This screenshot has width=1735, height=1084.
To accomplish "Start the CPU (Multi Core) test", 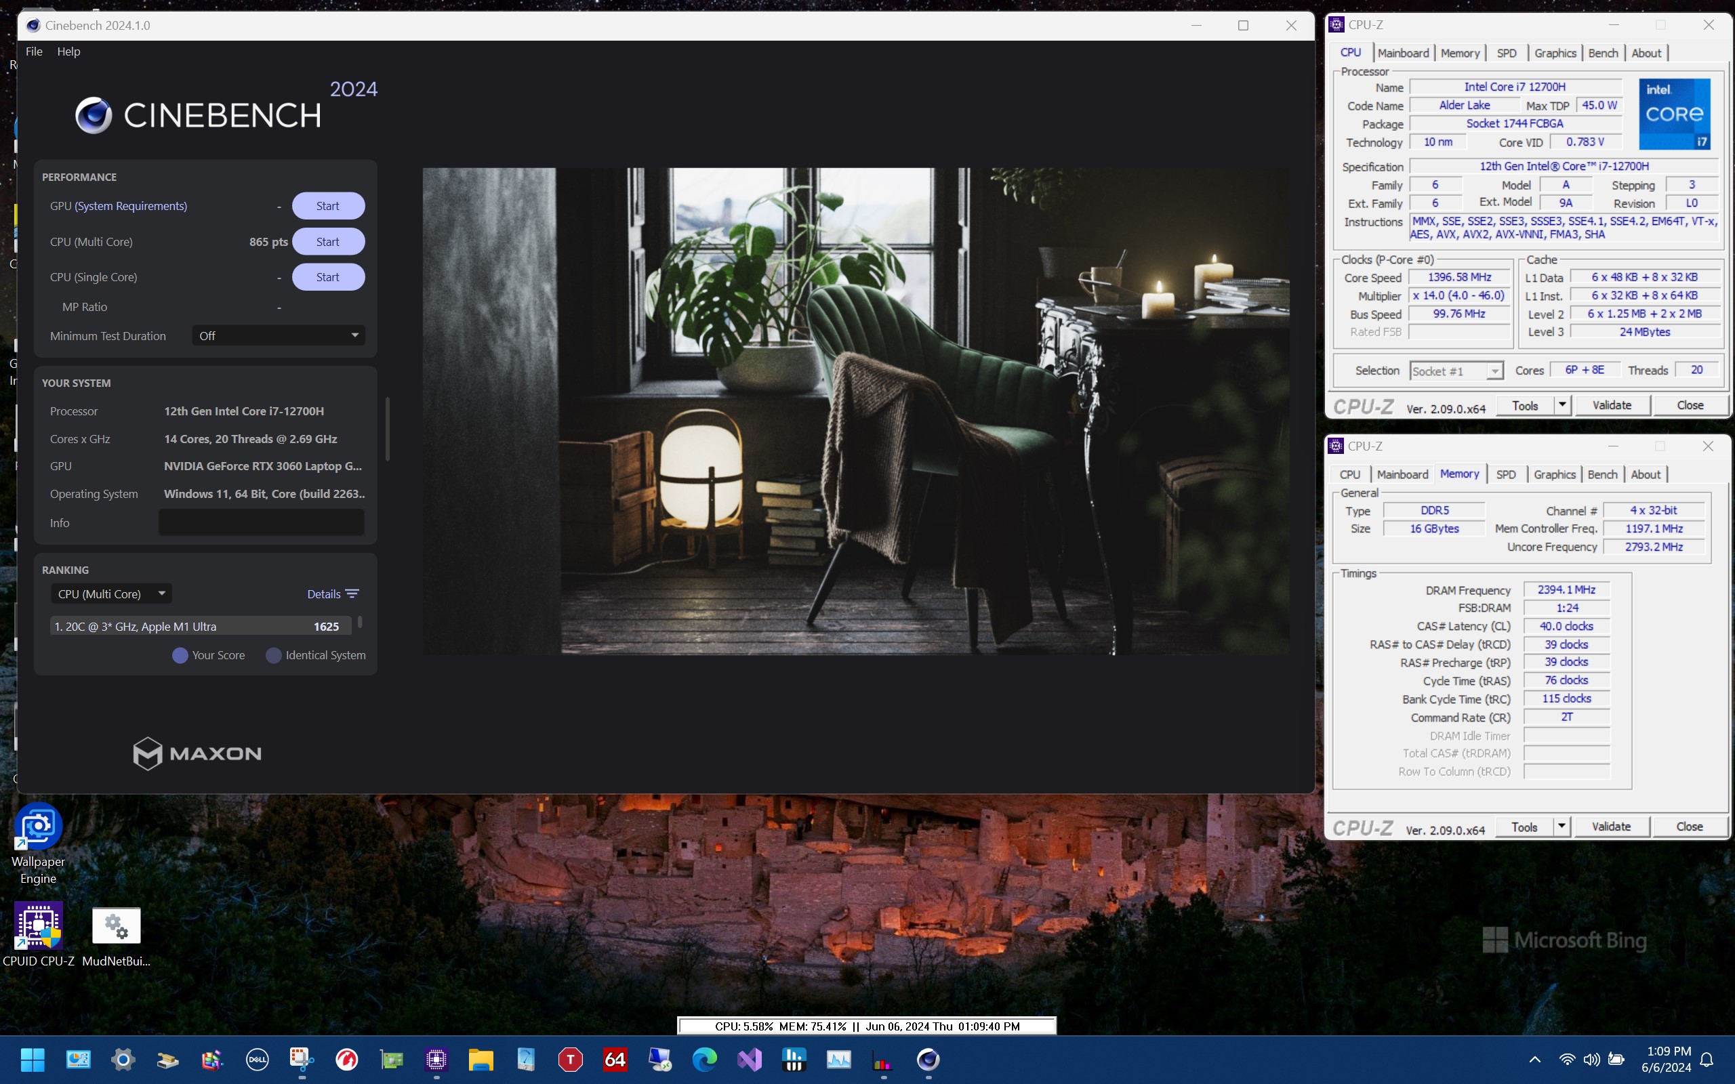I will (327, 242).
